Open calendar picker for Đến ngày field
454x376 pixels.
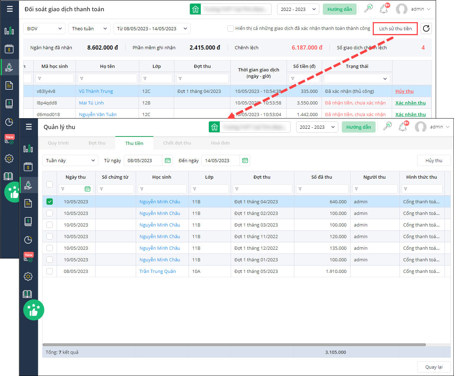245,160
